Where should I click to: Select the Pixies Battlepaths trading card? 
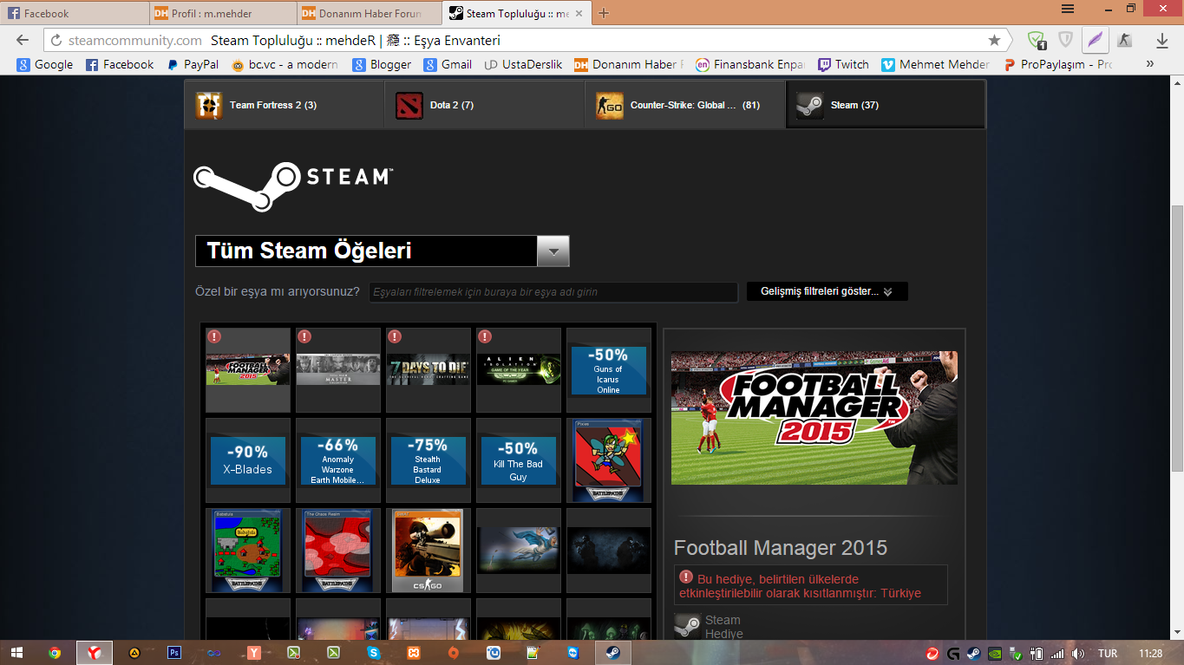609,460
